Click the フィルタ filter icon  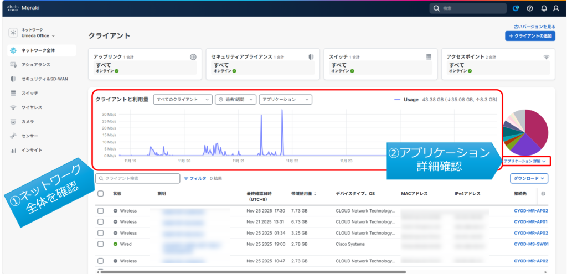(186, 179)
